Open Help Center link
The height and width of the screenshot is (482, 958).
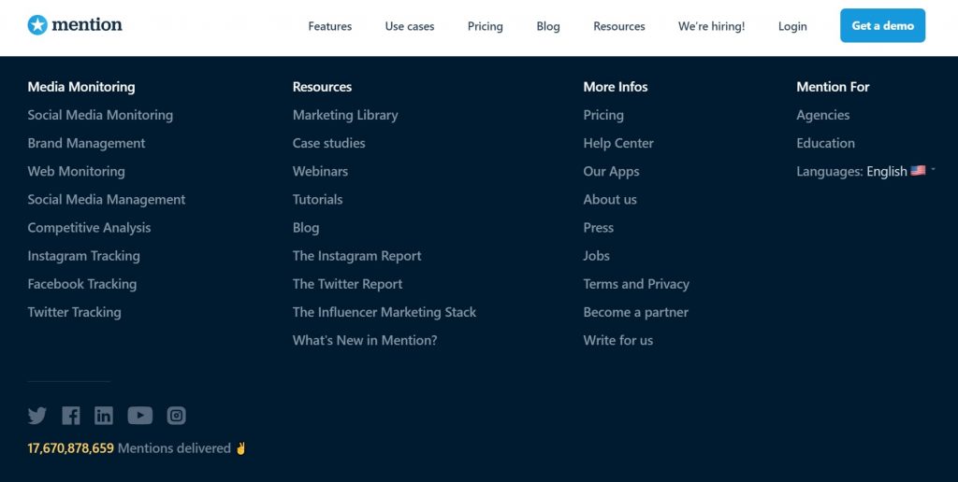click(x=618, y=143)
